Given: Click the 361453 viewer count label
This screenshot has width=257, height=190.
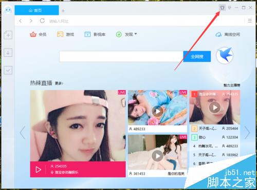Looking at the screenshot, I should click(137, 174).
